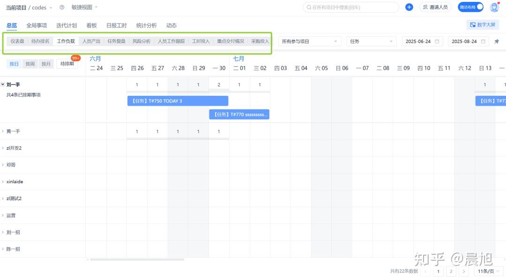Viewport: 506px width, 280px height.
Task: Open the 任务 type dropdown
Action: [372, 42]
